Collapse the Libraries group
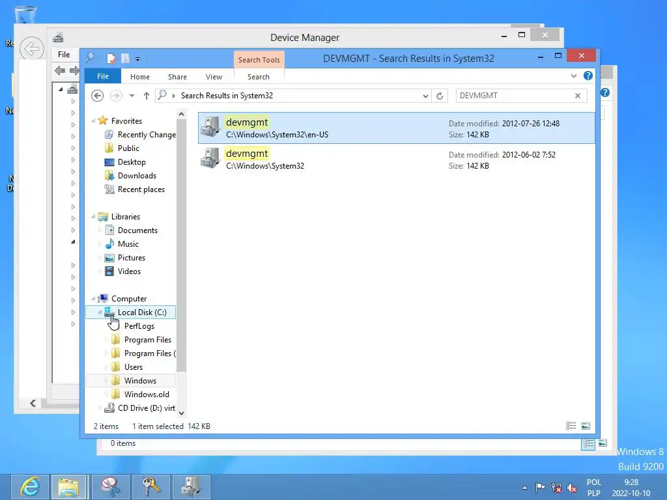Viewport: 667px width, 500px height. tap(93, 216)
